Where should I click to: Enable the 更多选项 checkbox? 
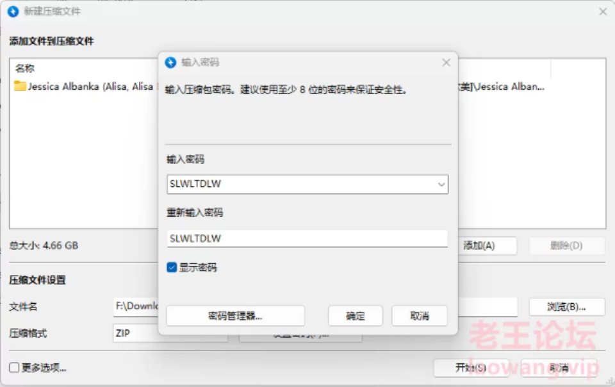[14, 367]
